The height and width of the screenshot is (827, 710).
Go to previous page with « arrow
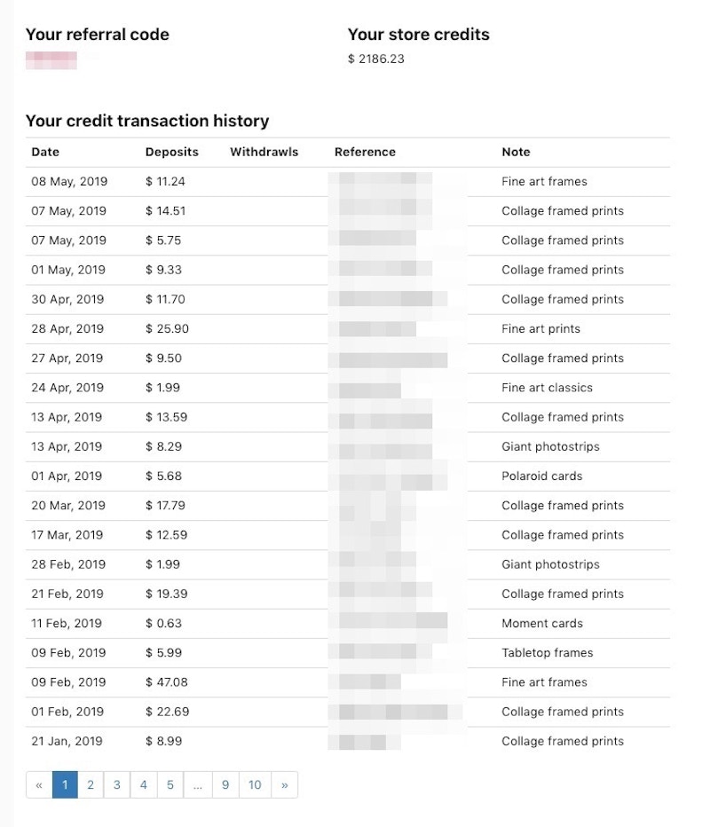pos(39,785)
